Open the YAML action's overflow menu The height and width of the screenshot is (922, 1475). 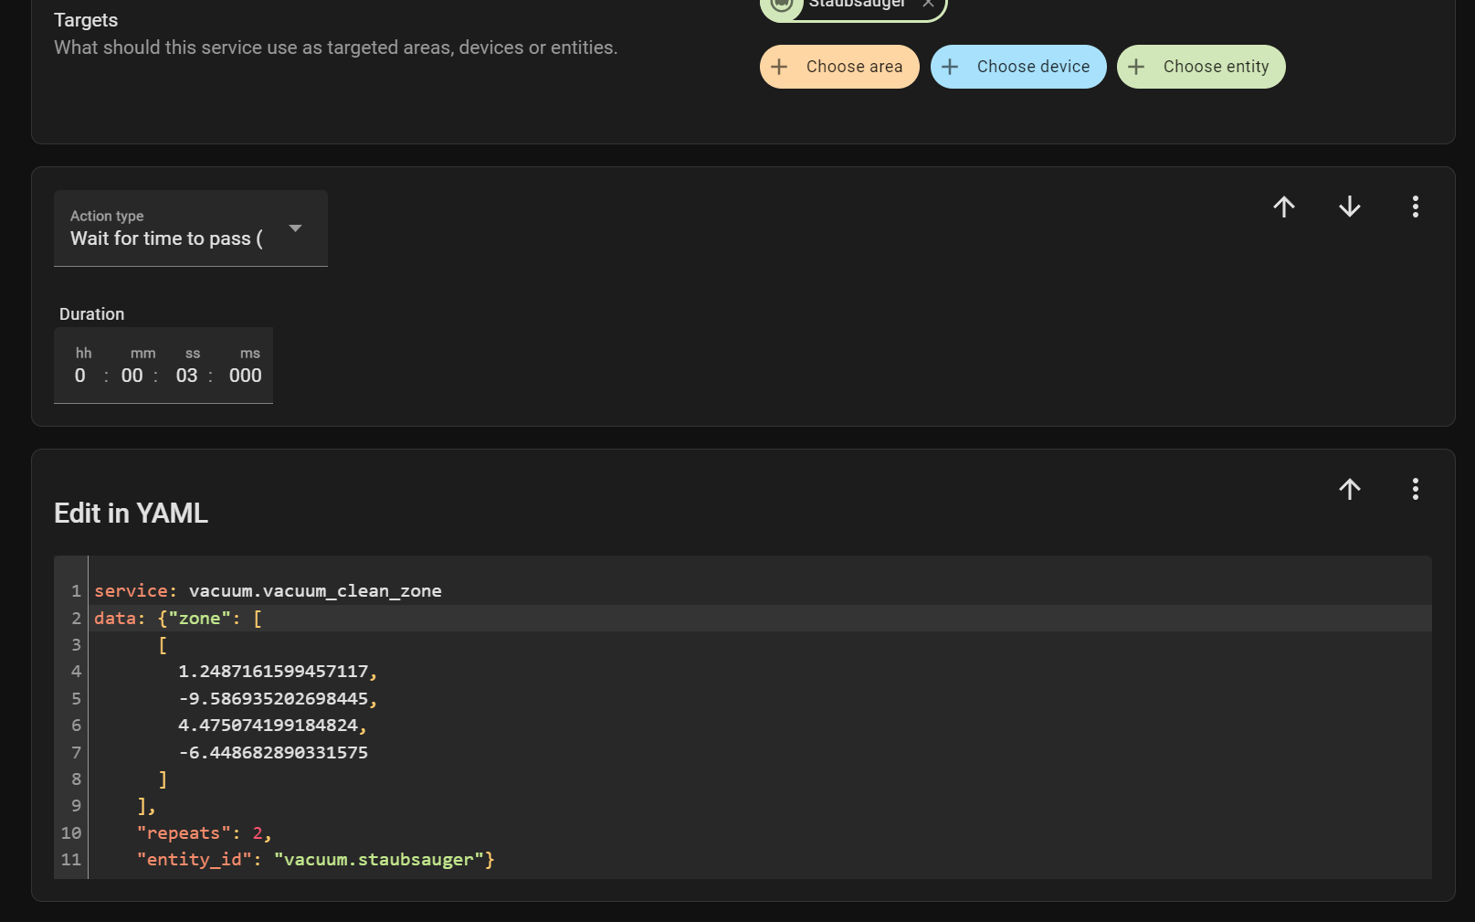pyautogui.click(x=1415, y=489)
